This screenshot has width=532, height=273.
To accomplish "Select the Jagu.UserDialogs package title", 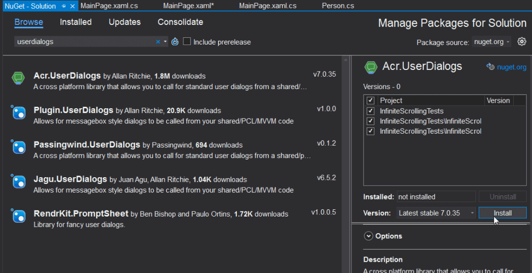I will 70,179.
